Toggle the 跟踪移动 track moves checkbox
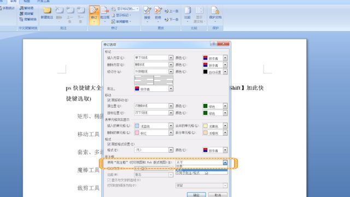This screenshot has height=197, width=350. (x=109, y=100)
